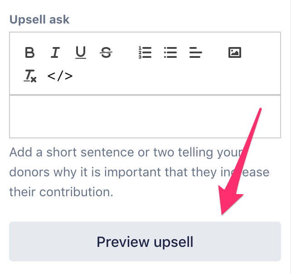Apply italic formatting to the upsell text
Viewport: 291px width, 274px height.
(55, 53)
